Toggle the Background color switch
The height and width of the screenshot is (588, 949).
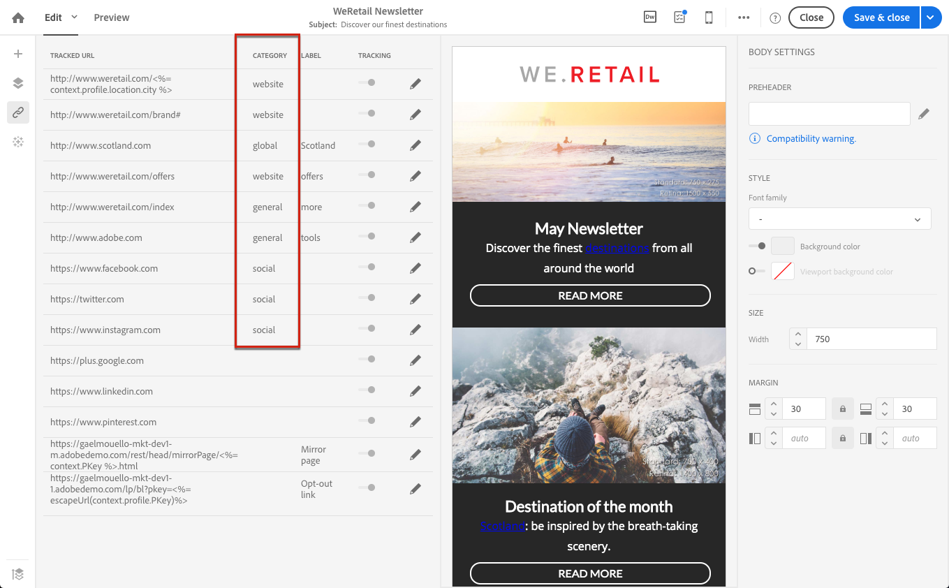coord(757,246)
